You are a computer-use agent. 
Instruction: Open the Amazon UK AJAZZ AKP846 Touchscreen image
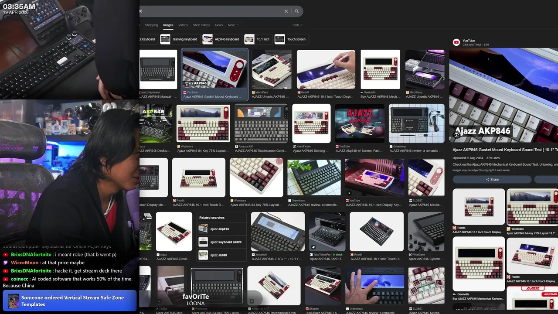pyautogui.click(x=261, y=123)
